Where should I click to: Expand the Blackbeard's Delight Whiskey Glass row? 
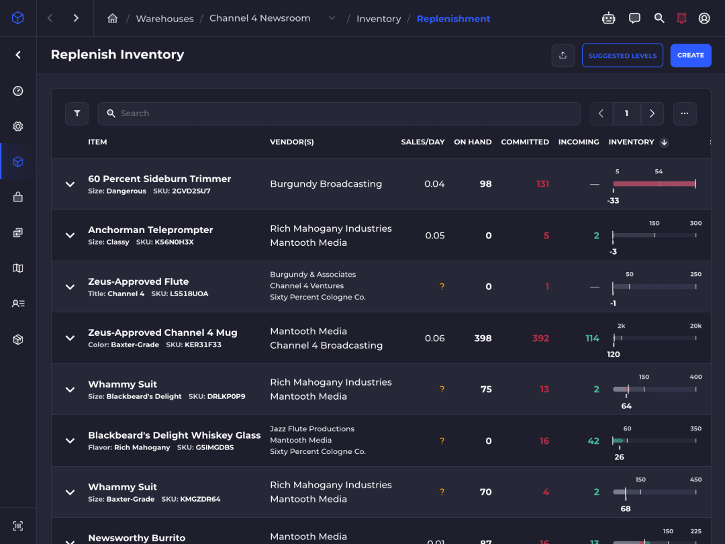(70, 441)
